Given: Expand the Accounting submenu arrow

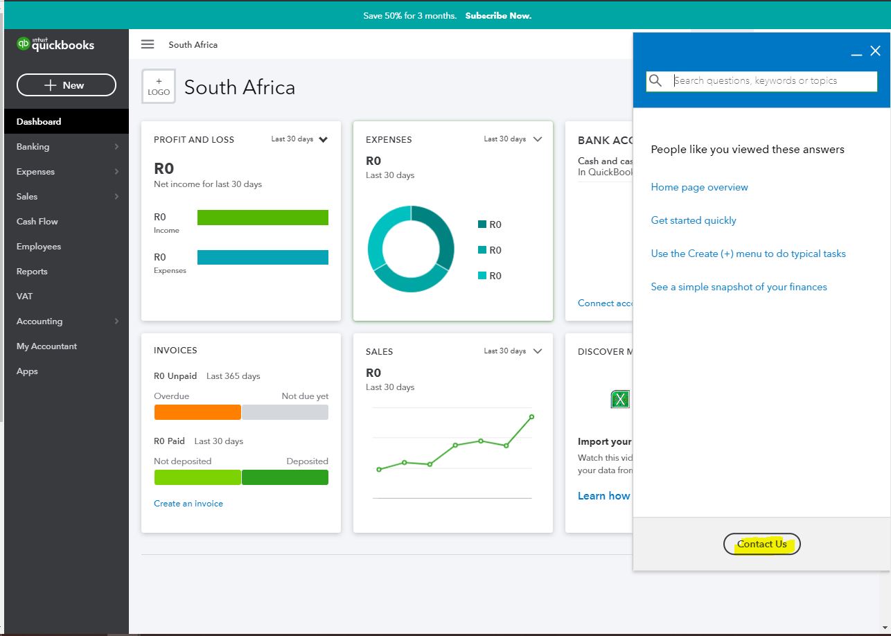Looking at the screenshot, I should (x=116, y=321).
